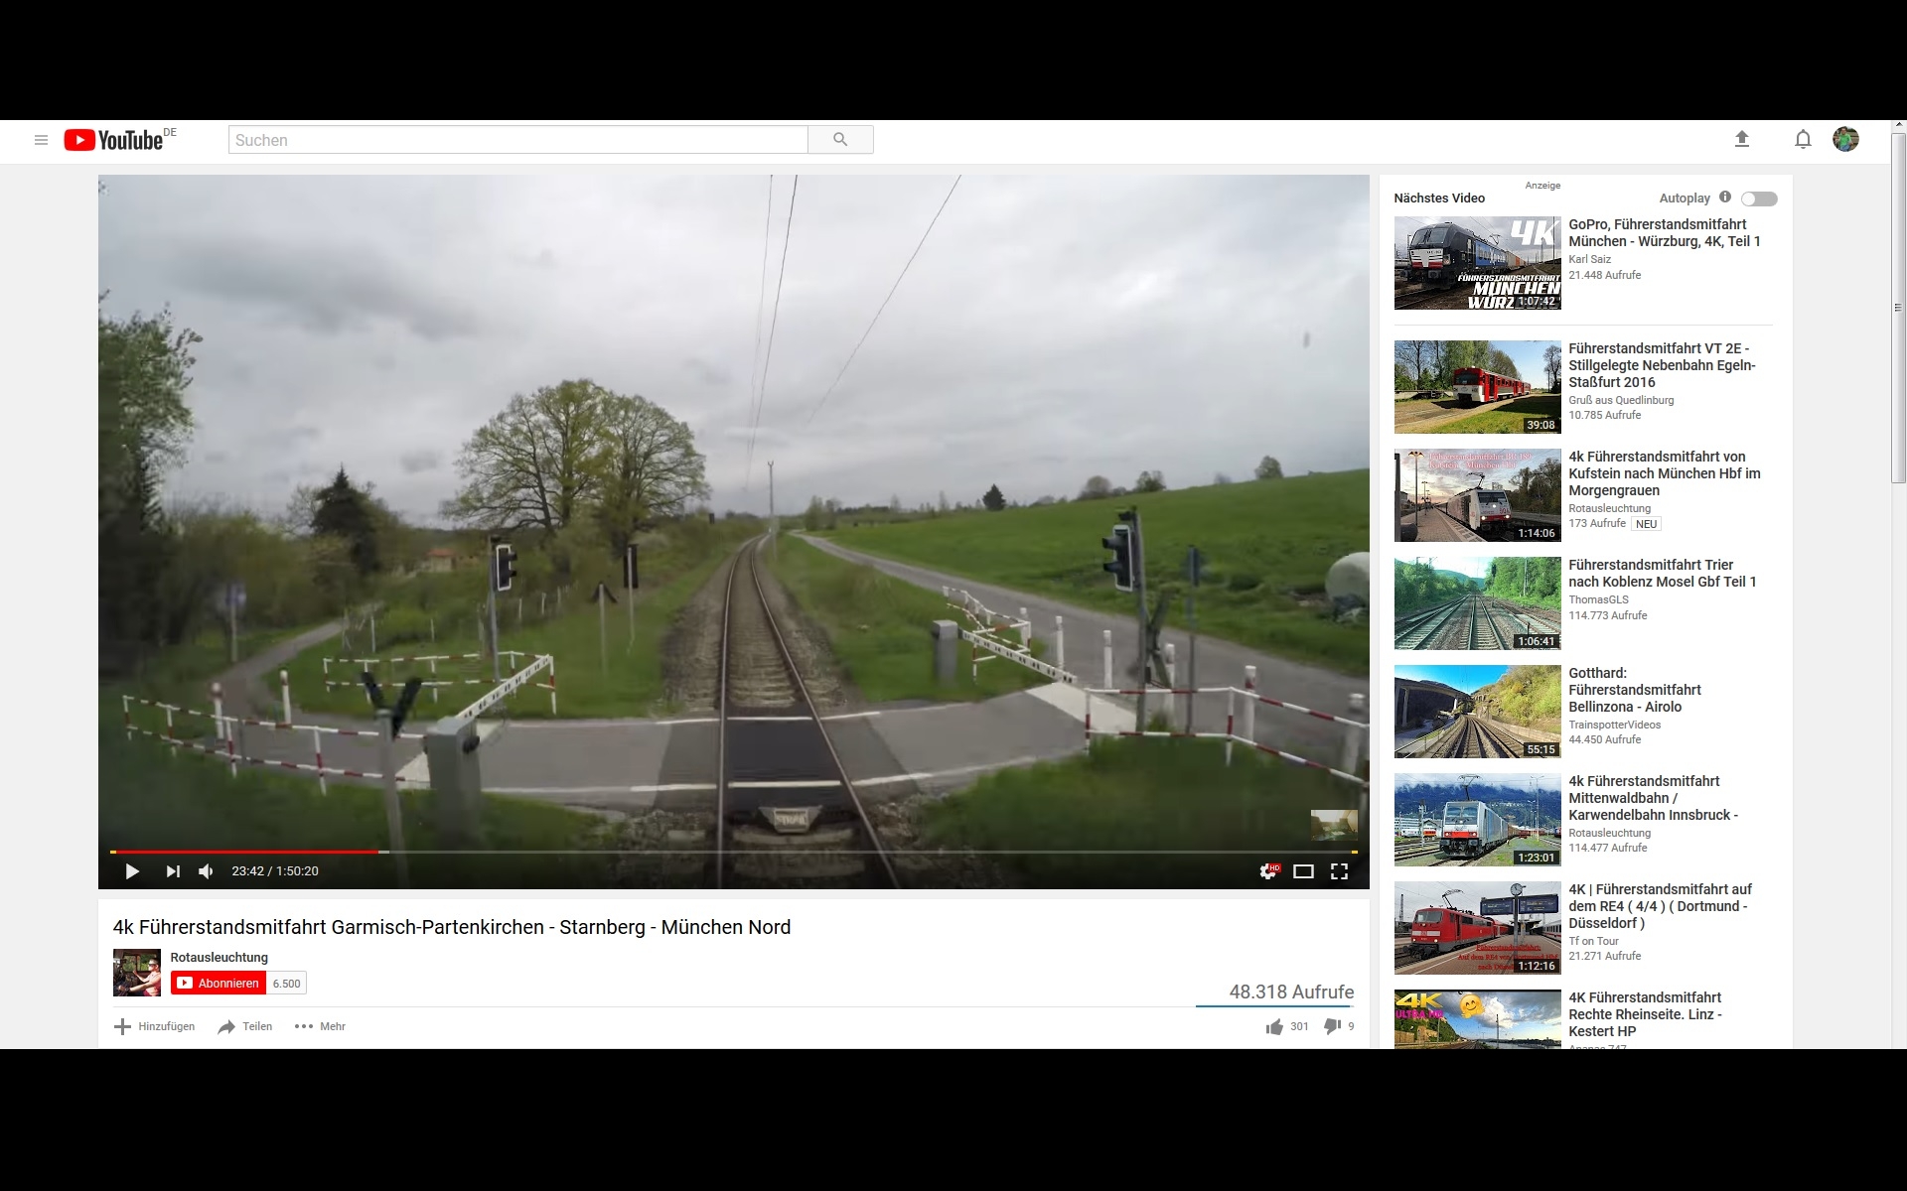This screenshot has width=1907, height=1191.
Task: Seek on the video progress bar
Action: 733,852
